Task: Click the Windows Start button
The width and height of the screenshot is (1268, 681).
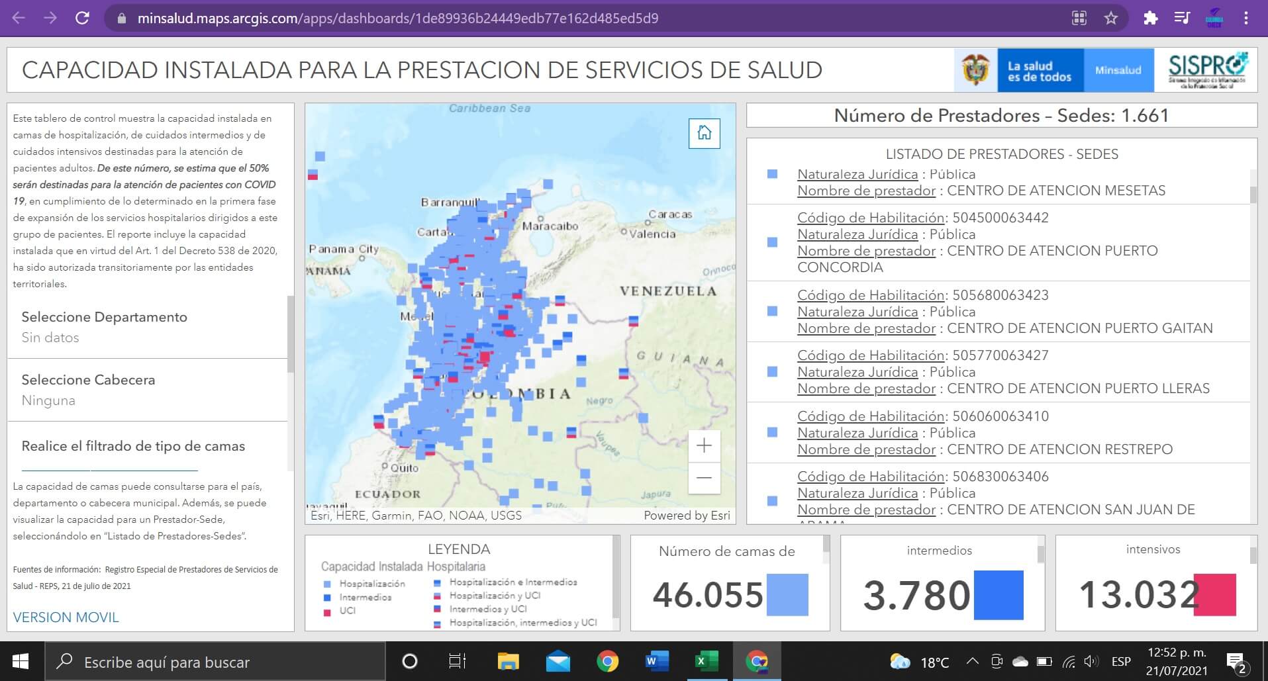Action: coord(21,661)
